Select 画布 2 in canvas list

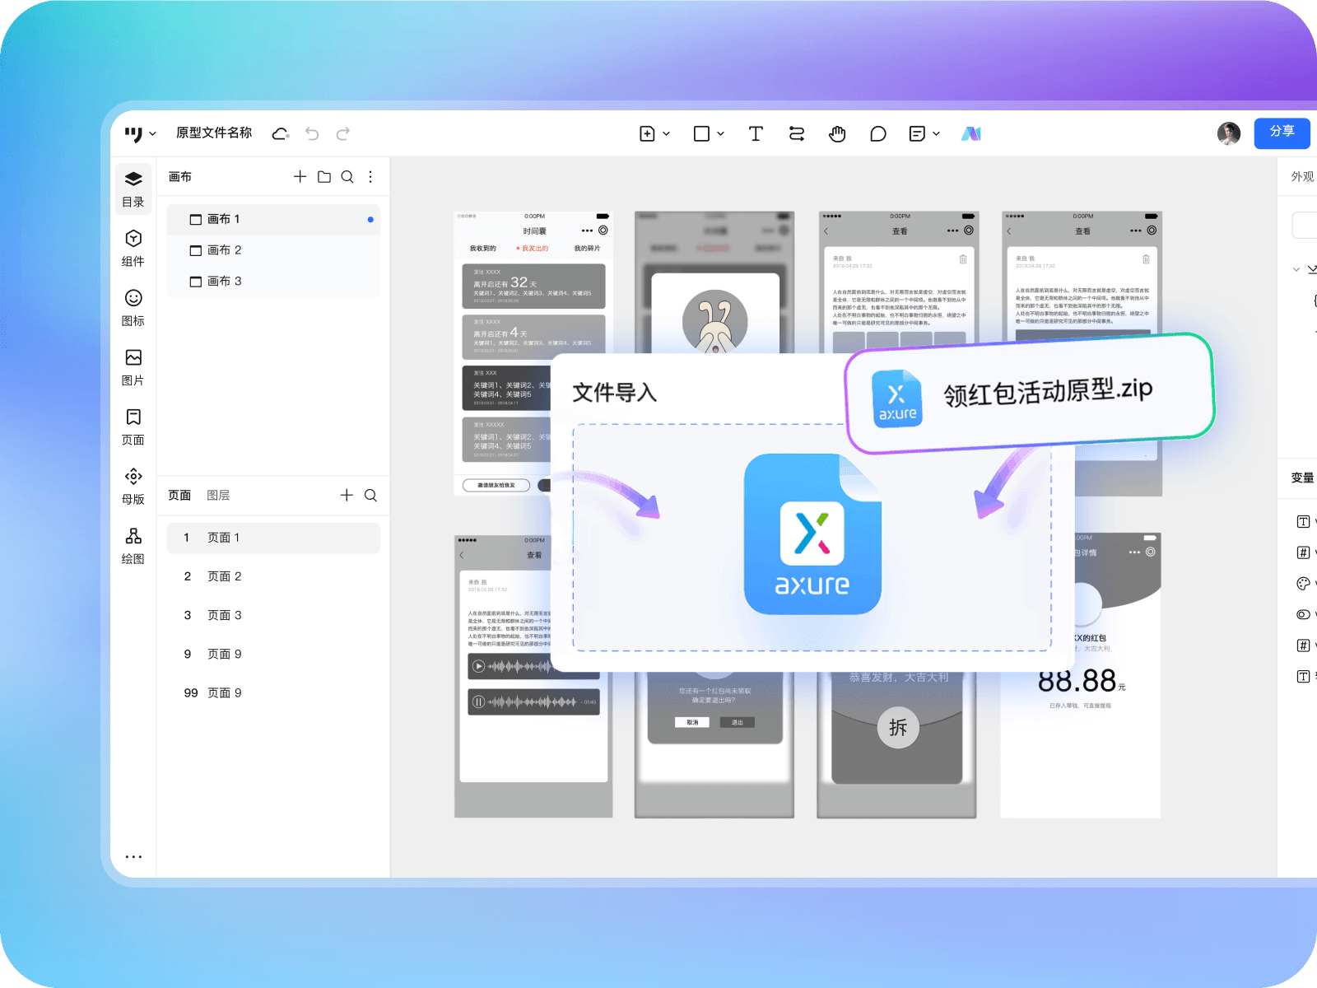point(273,250)
